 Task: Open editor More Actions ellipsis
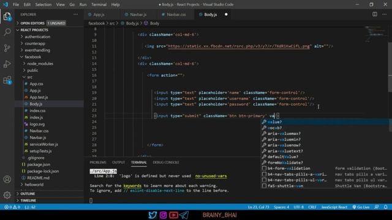(385, 15)
